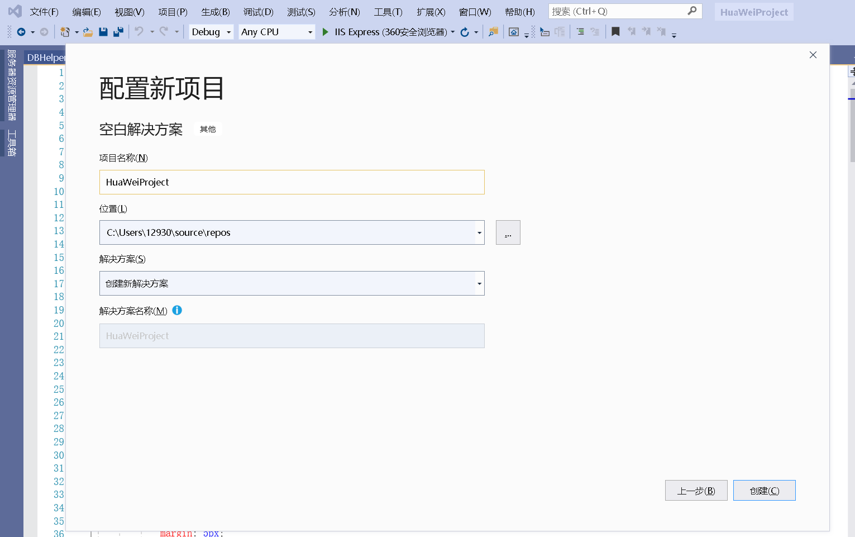Image resolution: width=855 pixels, height=537 pixels.
Task: Click the magnifier in the search box
Action: tap(692, 11)
